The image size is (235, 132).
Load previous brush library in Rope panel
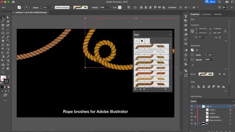click(140, 89)
